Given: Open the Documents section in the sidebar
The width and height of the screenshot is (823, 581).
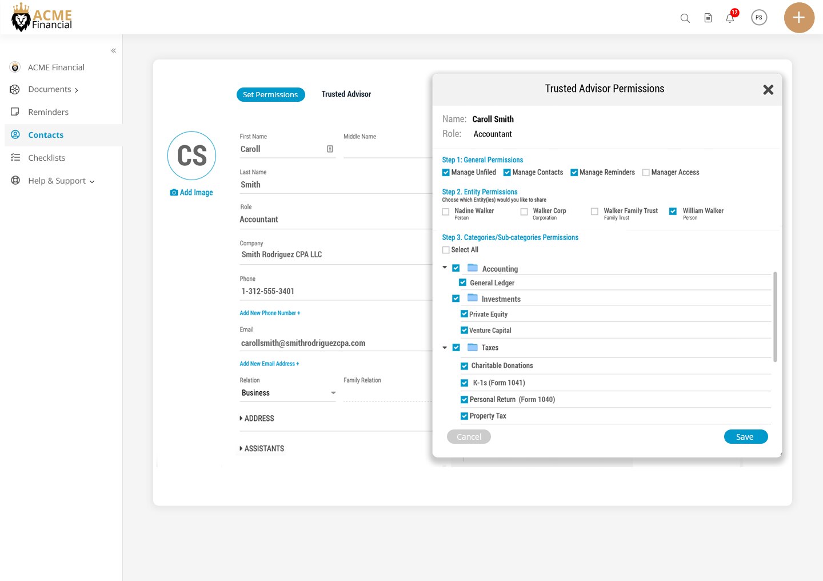Looking at the screenshot, I should [x=50, y=89].
